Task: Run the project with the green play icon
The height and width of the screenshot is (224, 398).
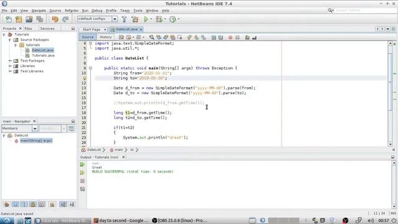Action: pyautogui.click(x=146, y=19)
